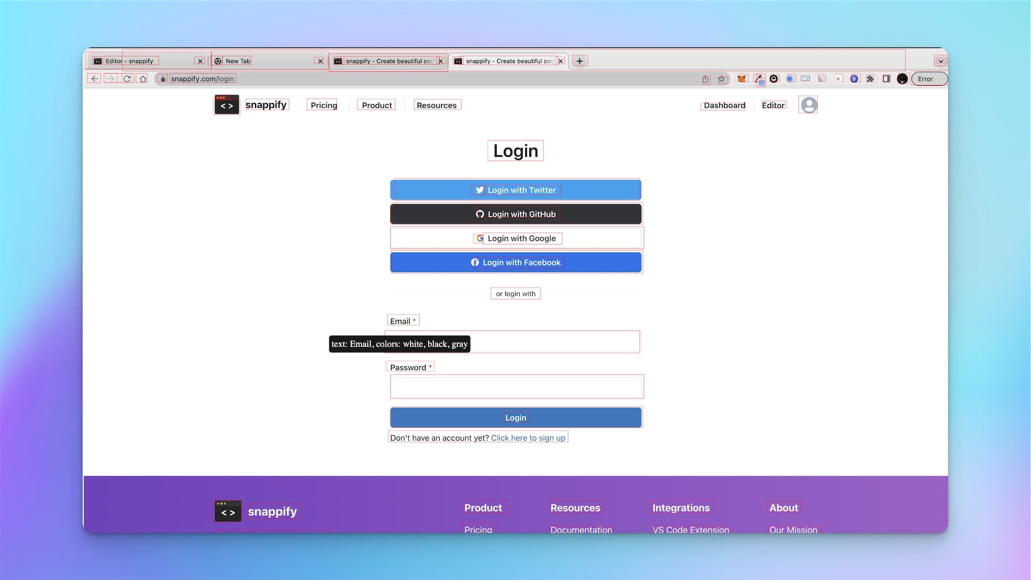Click the Facebook login icon button
This screenshot has width=1031, height=580.
pyautogui.click(x=475, y=262)
